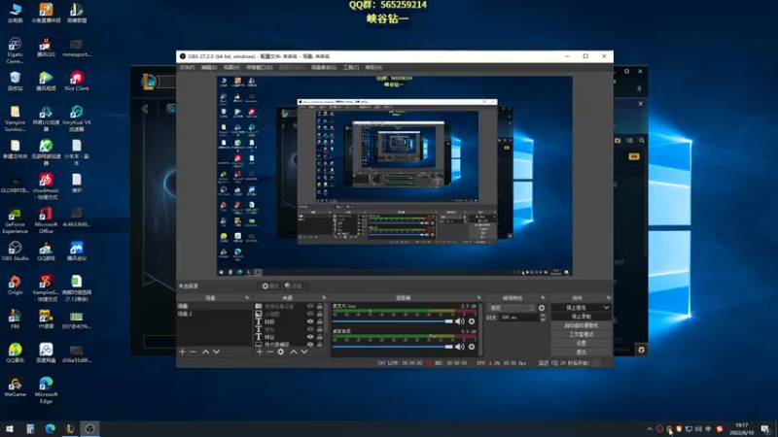Move scene down in Scenes panel

pos(216,352)
